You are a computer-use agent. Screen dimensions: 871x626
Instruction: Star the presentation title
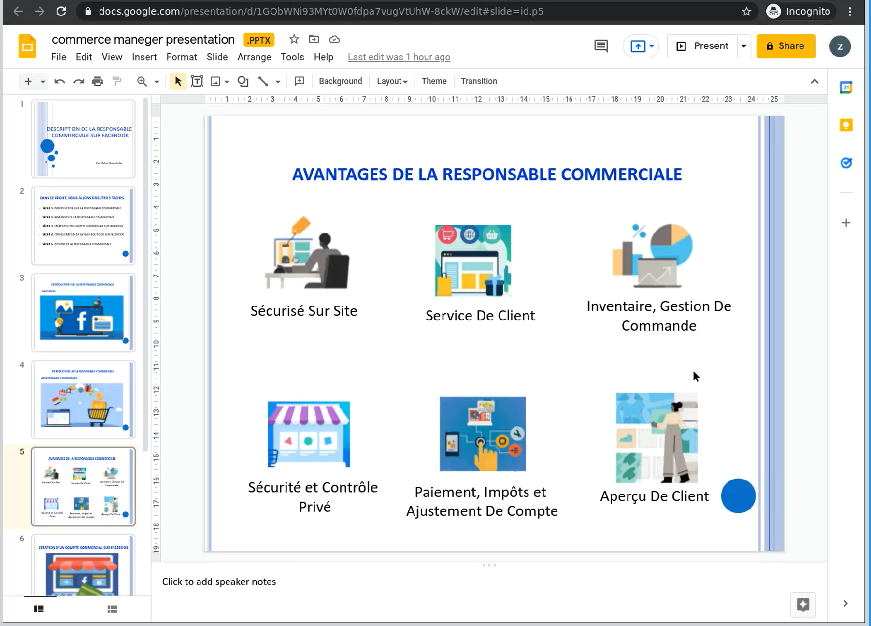coord(294,39)
